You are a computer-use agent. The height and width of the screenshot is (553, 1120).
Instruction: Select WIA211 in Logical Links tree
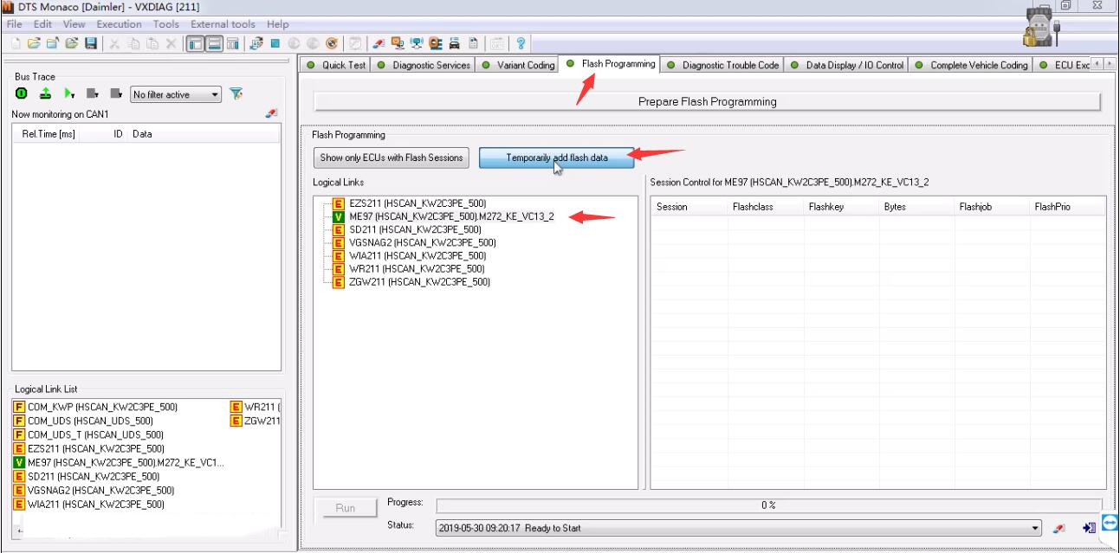tap(417, 255)
